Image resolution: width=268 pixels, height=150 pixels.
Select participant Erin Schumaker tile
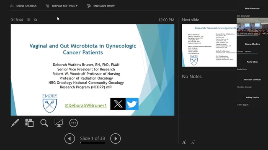[252, 8]
